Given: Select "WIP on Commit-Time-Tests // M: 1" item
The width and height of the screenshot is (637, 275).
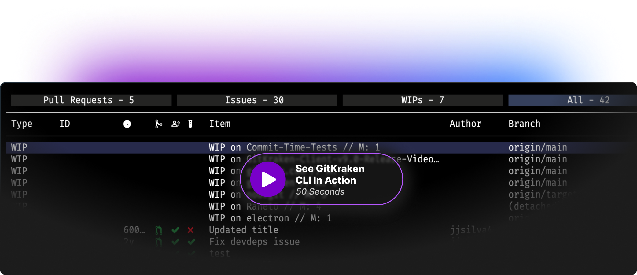Looking at the screenshot, I should (294, 147).
